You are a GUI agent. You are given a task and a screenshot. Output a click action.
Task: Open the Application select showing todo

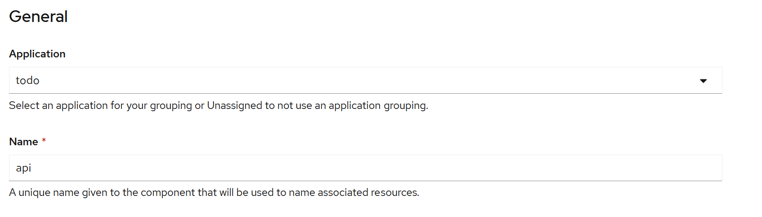[x=365, y=80]
